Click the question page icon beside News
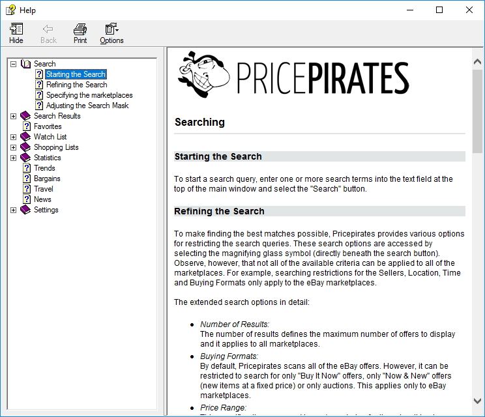The height and width of the screenshot is (417, 485). [27, 199]
